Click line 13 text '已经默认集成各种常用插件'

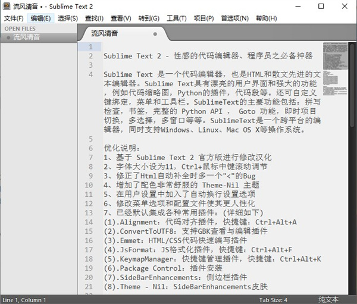(x=165, y=213)
